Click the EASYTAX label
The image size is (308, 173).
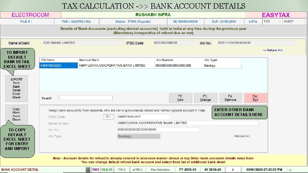click(276, 15)
